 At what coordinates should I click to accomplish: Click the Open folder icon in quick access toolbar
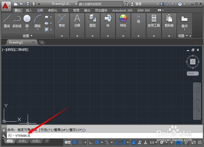click(x=22, y=4)
